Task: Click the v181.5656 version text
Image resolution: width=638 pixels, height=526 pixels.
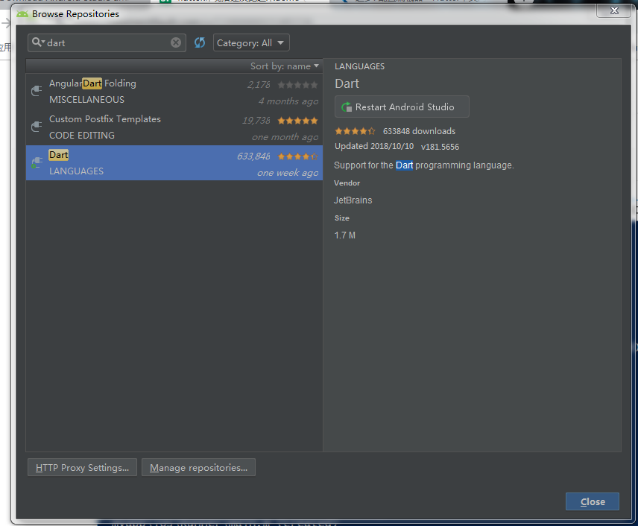Action: tap(440, 147)
